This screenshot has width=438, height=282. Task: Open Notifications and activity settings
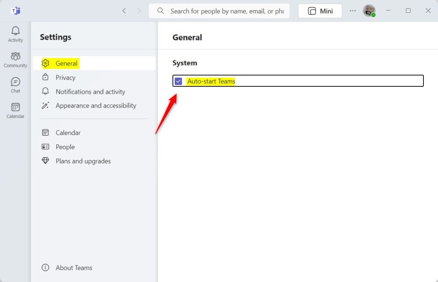click(94, 91)
